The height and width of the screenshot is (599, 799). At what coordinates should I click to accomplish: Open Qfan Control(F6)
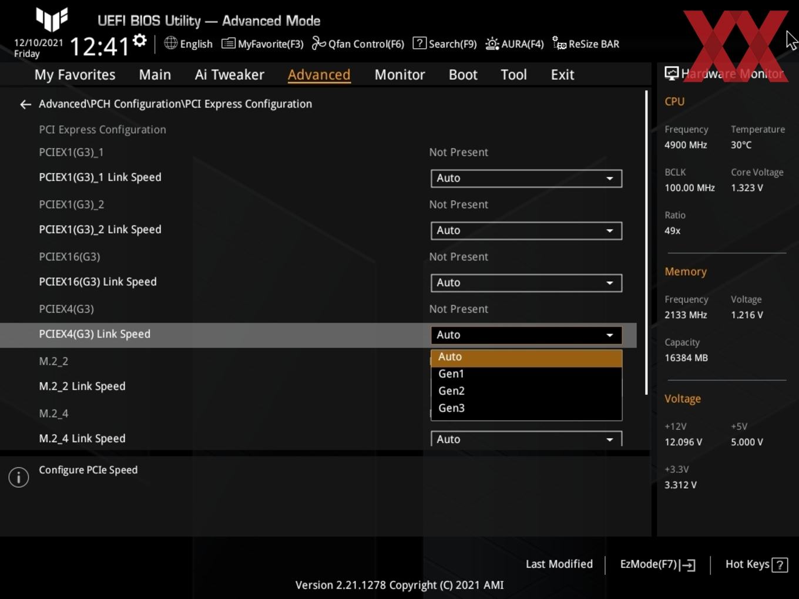(x=358, y=43)
